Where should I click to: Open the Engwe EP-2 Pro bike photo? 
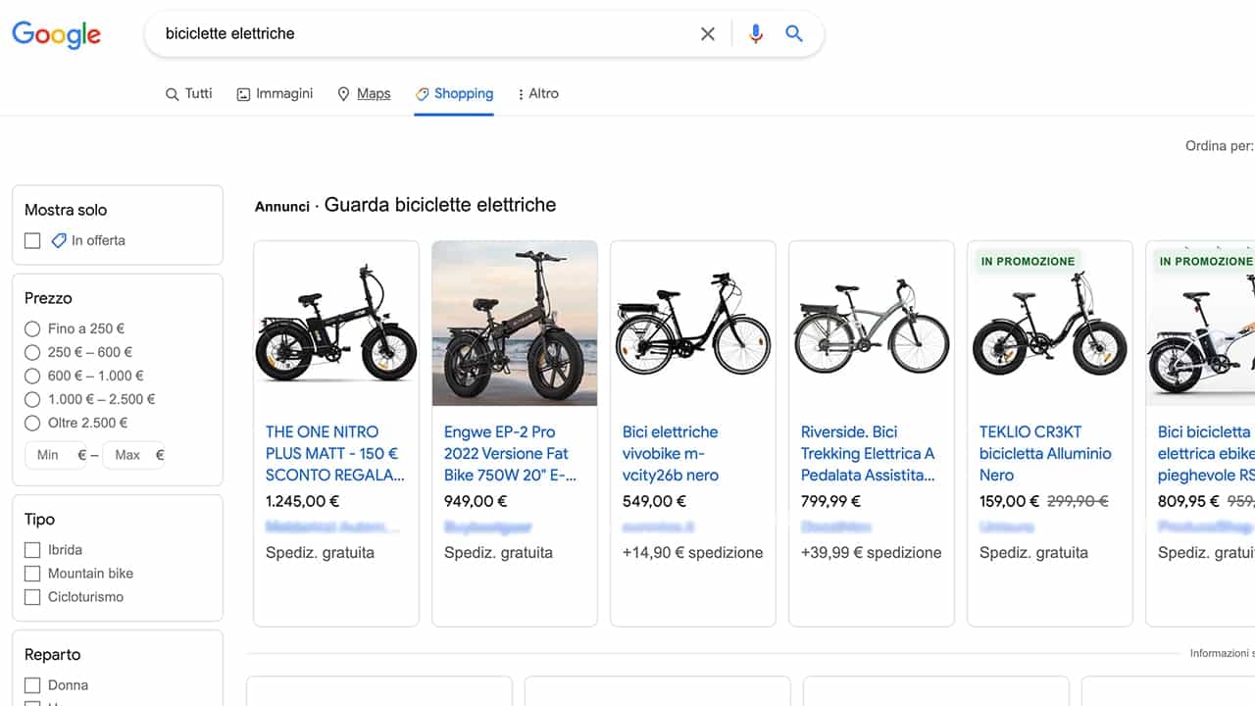point(515,324)
